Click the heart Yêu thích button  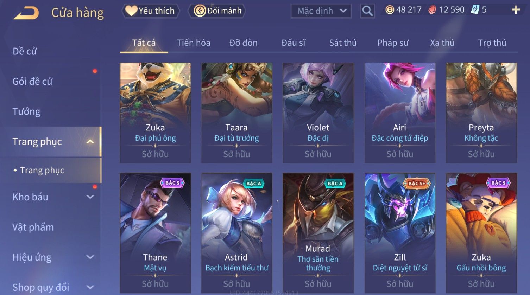(x=150, y=11)
